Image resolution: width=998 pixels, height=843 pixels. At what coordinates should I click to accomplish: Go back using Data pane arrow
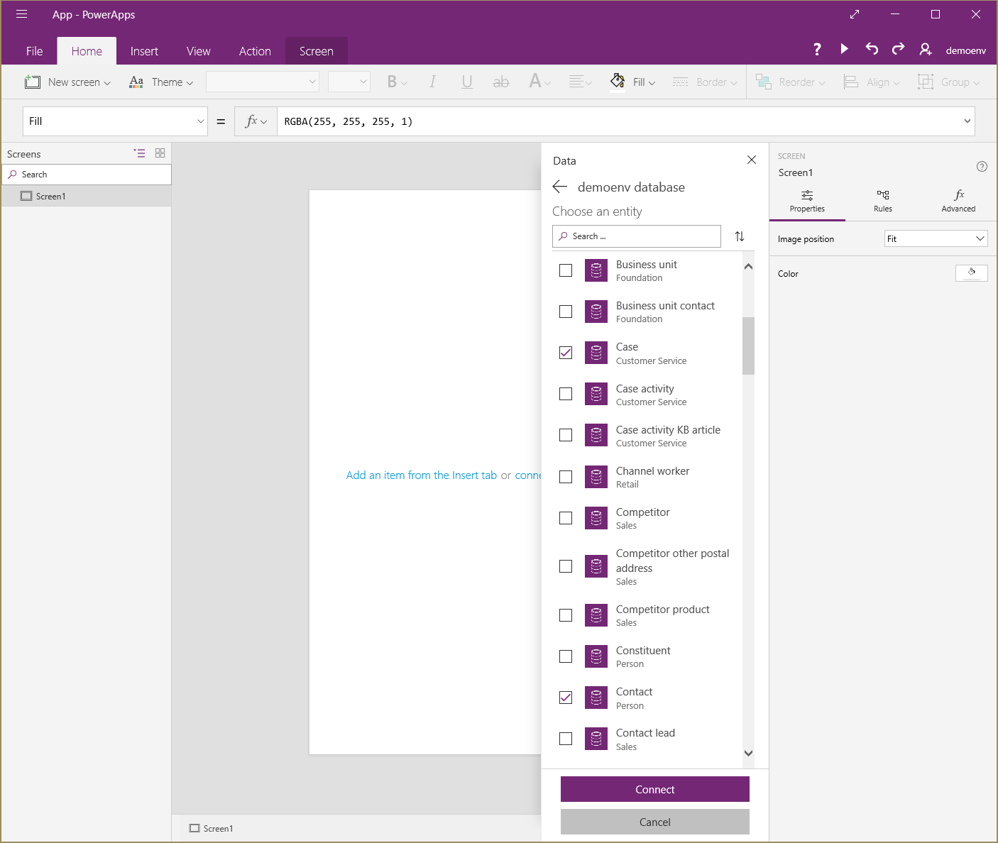coord(560,187)
